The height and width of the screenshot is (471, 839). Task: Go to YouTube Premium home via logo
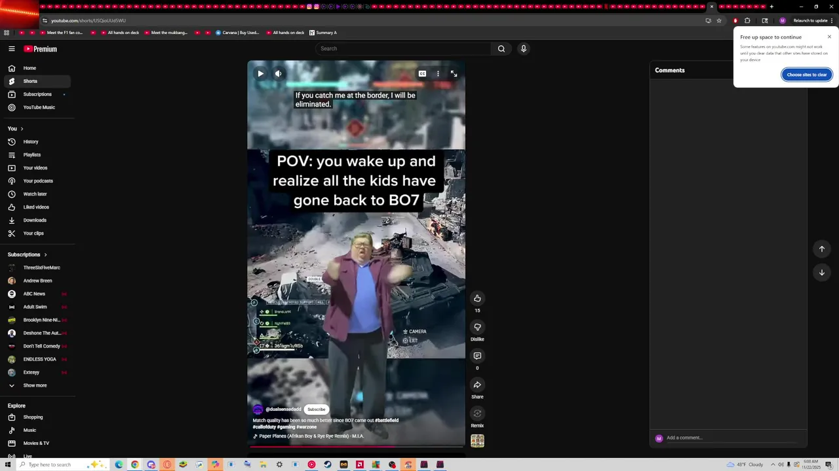(41, 49)
